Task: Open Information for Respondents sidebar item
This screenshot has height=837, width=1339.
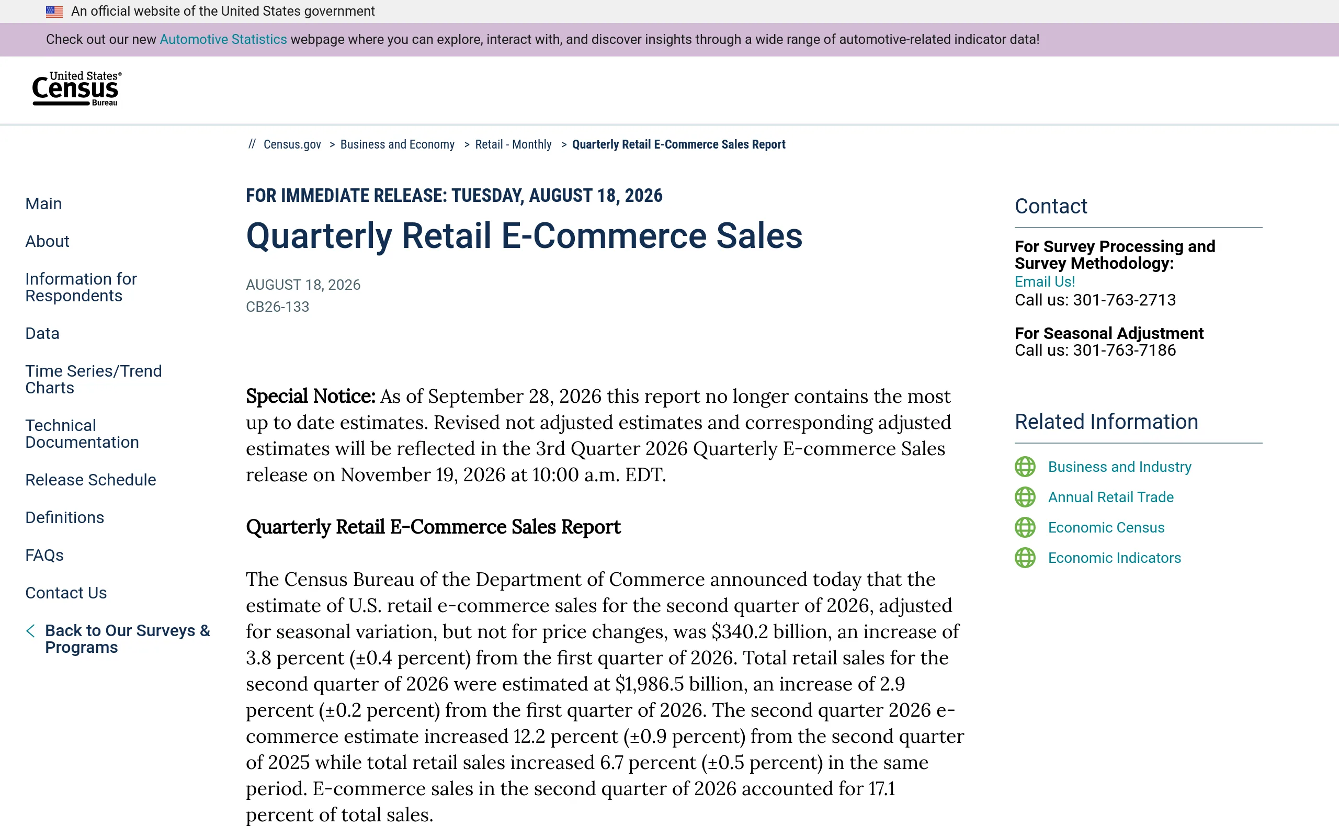Action: [x=81, y=287]
